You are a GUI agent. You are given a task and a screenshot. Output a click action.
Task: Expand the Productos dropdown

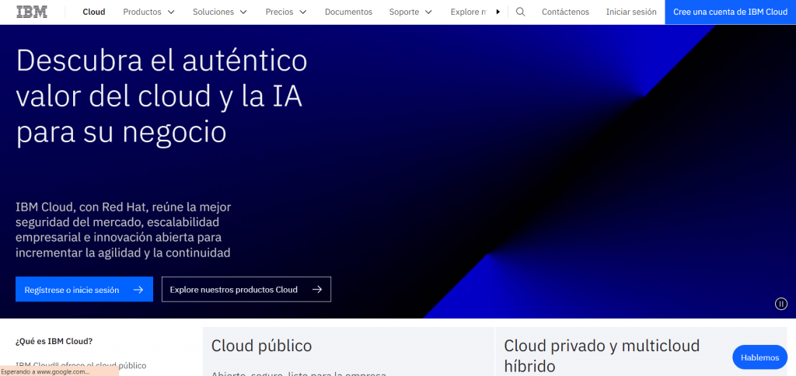pos(148,12)
